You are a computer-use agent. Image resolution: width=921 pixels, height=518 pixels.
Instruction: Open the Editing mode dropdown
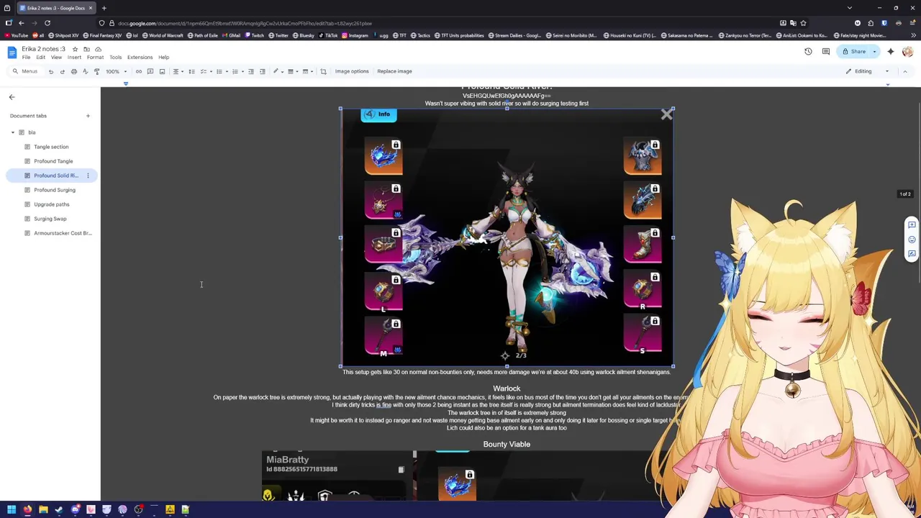pos(867,71)
